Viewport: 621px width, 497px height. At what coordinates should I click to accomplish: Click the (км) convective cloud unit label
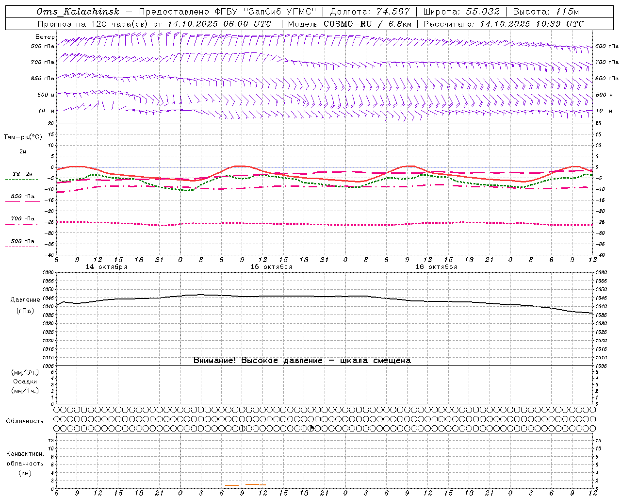click(x=25, y=473)
